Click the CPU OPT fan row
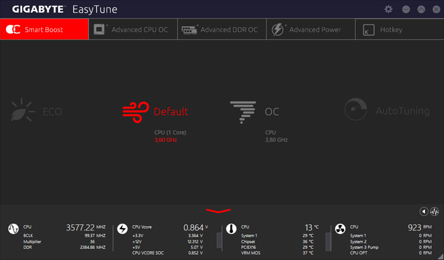Image resolution: width=444 pixels, height=260 pixels. point(391,253)
